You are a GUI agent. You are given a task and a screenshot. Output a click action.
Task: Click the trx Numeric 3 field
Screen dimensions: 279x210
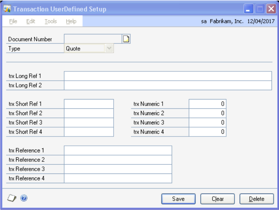208,122
